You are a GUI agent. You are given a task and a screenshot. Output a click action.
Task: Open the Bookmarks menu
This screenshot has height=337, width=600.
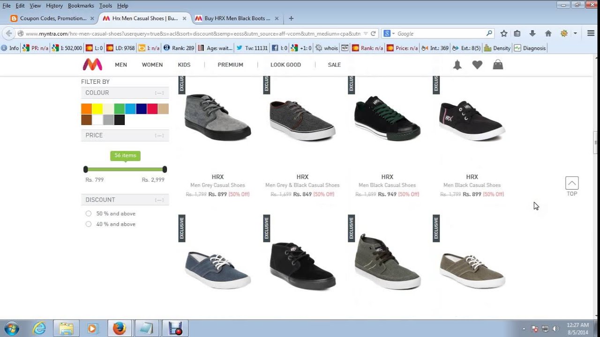tap(81, 6)
